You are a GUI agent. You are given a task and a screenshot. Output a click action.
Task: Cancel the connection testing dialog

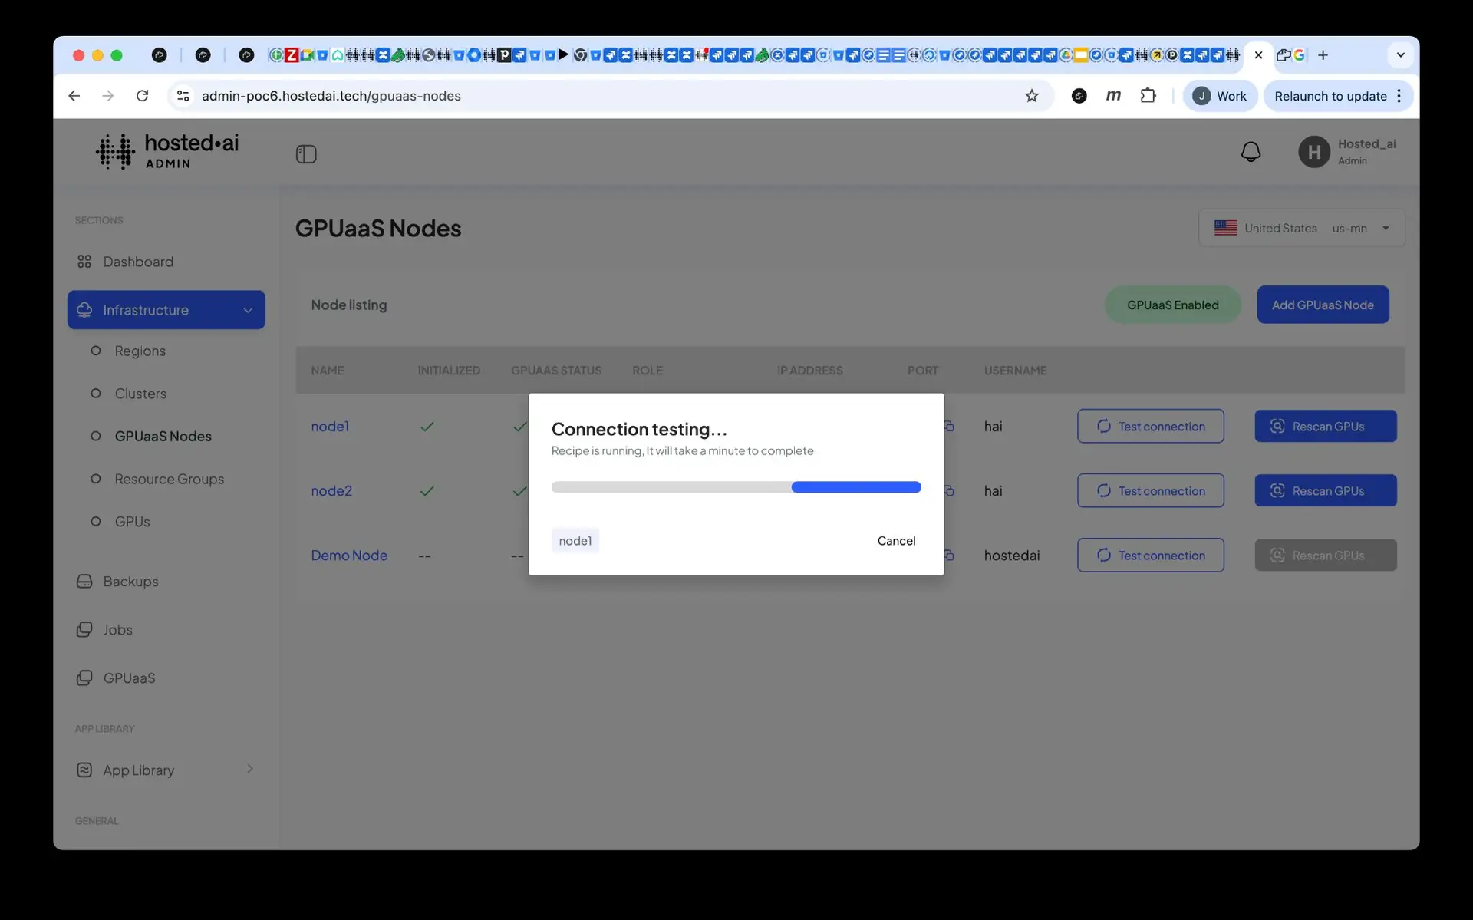pyautogui.click(x=896, y=540)
